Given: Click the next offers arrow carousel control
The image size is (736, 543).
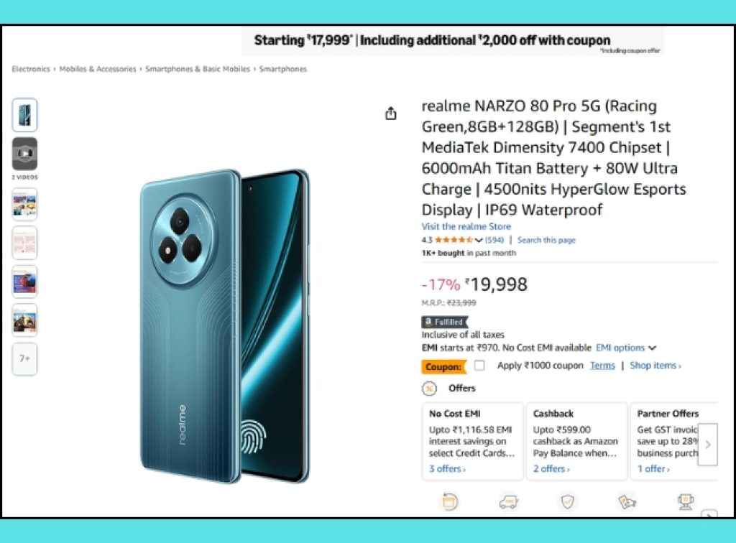Looking at the screenshot, I should click(707, 445).
